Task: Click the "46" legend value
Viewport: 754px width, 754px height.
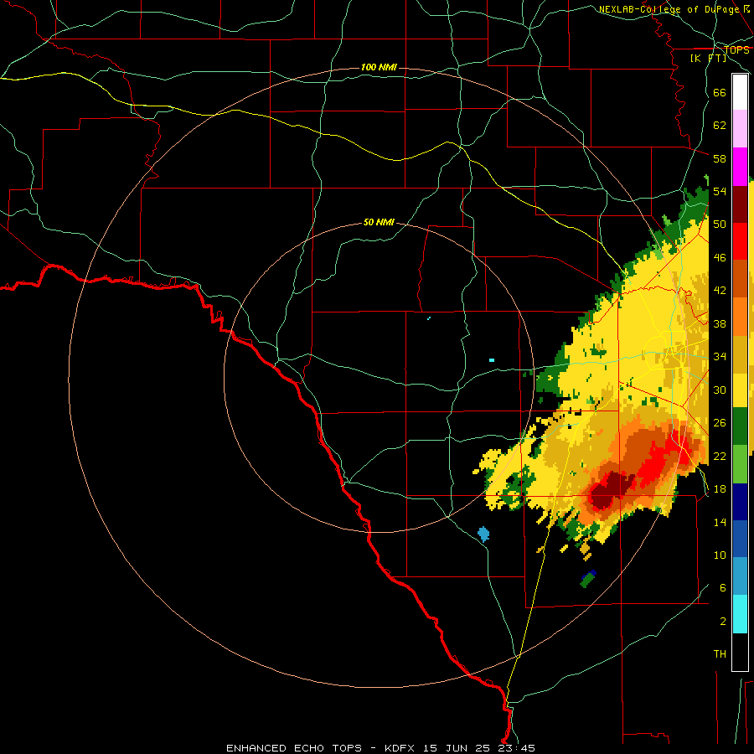Action: [x=720, y=258]
